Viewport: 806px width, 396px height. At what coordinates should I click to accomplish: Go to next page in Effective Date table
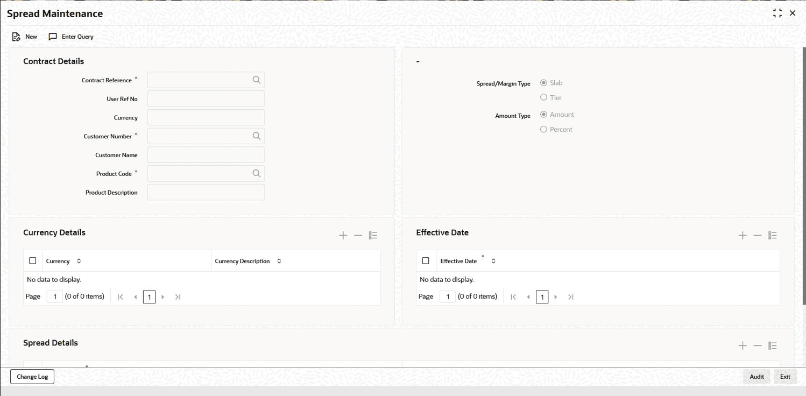click(x=556, y=297)
